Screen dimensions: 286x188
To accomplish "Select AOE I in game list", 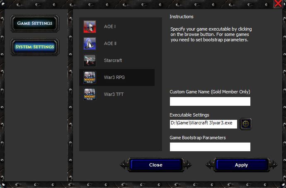I will [117, 26].
